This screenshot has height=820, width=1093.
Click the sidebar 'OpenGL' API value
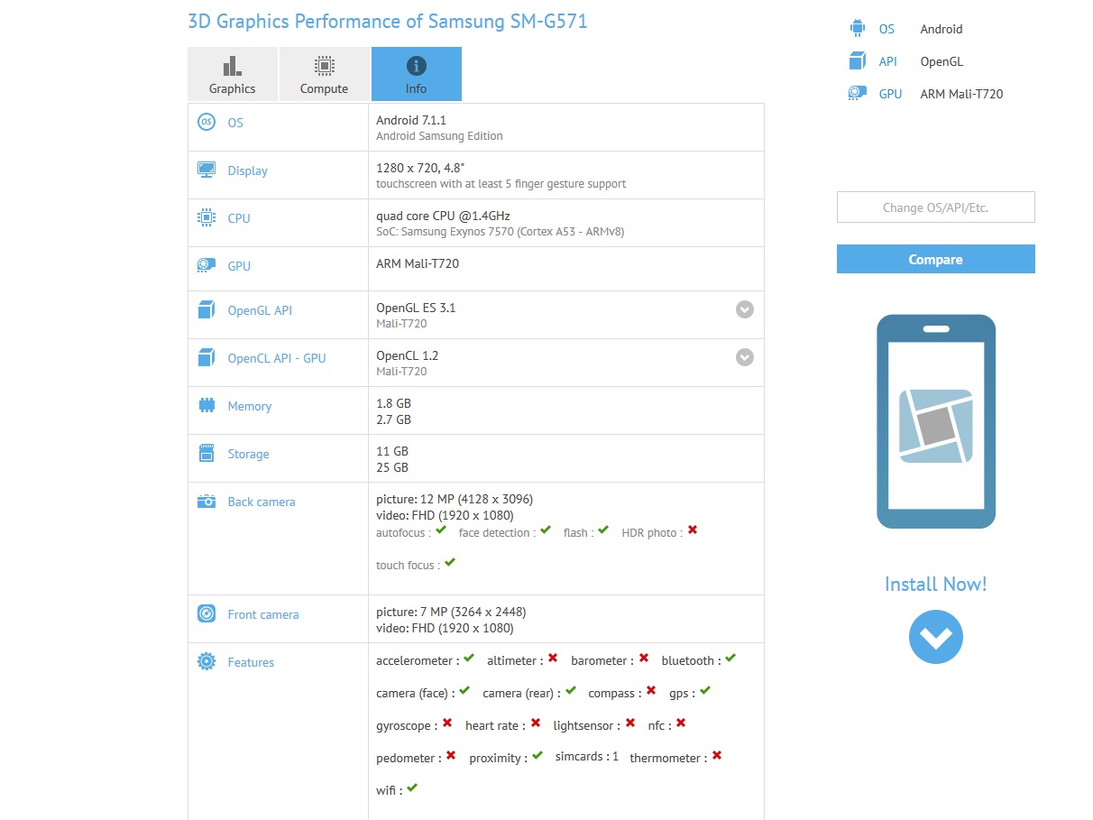click(941, 61)
